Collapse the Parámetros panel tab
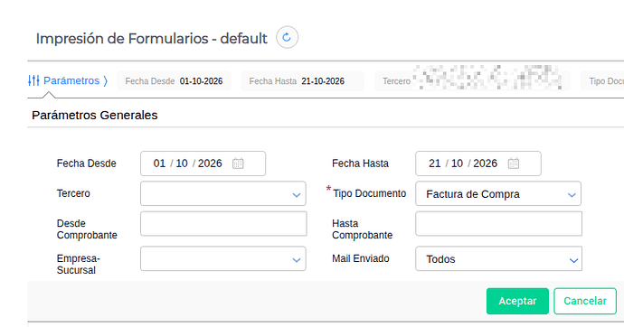The image size is (624, 327). click(x=68, y=80)
